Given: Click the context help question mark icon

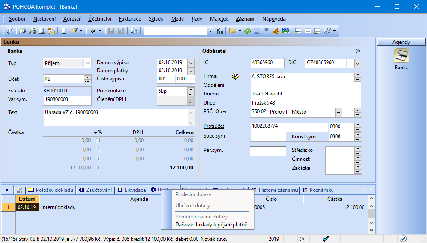Looking at the screenshot, I should coord(327,31).
